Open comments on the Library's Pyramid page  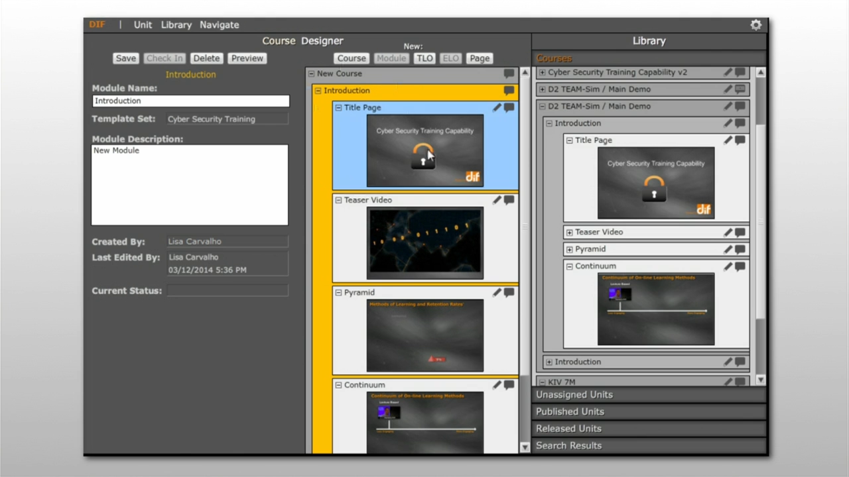click(x=740, y=250)
